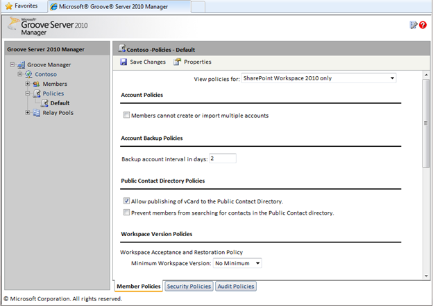Click the Contoso domain globe icon
Screen dimensions: 433x306
(x=28, y=74)
